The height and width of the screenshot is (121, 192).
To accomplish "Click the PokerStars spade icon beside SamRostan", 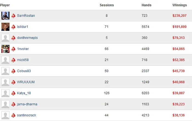I will click(x=13, y=16).
